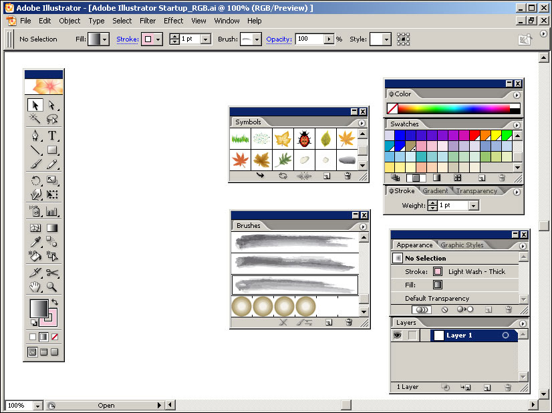Switch to Full Screen Mode

[x=55, y=352]
